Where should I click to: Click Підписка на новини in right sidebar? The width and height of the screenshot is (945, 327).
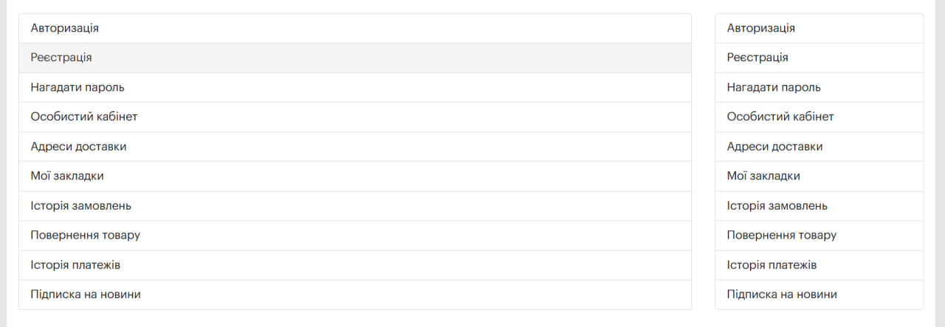pyautogui.click(x=782, y=295)
